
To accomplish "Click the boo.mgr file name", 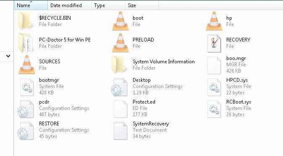I will click(x=236, y=58).
